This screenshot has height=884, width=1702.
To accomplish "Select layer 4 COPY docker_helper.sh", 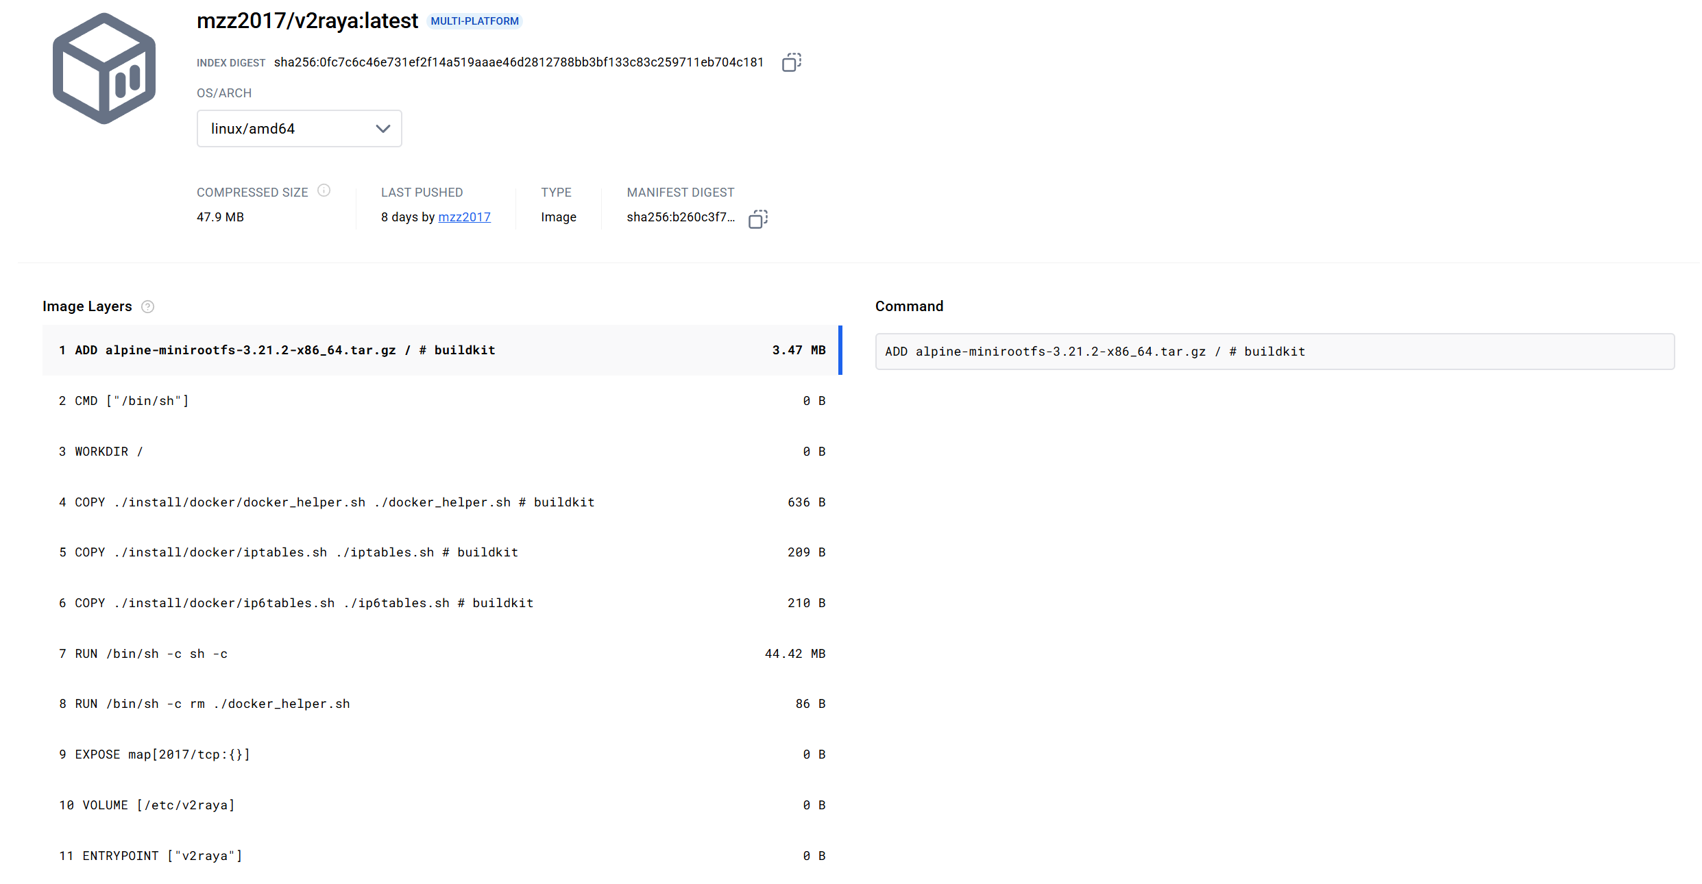I will click(x=442, y=502).
